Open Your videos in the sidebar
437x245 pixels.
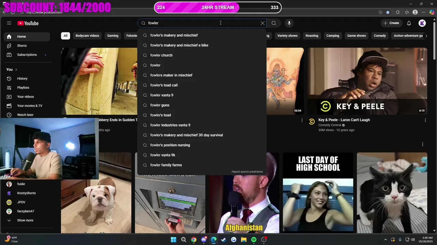point(27,97)
